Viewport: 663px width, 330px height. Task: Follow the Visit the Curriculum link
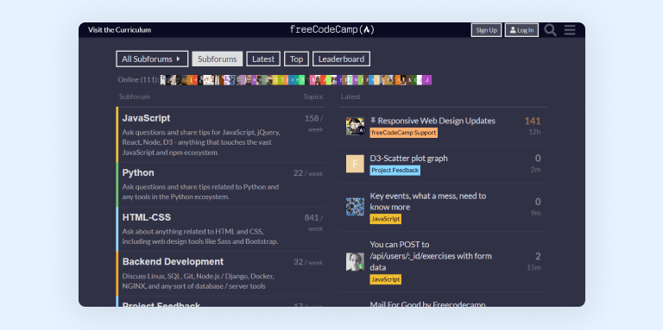coord(119,30)
